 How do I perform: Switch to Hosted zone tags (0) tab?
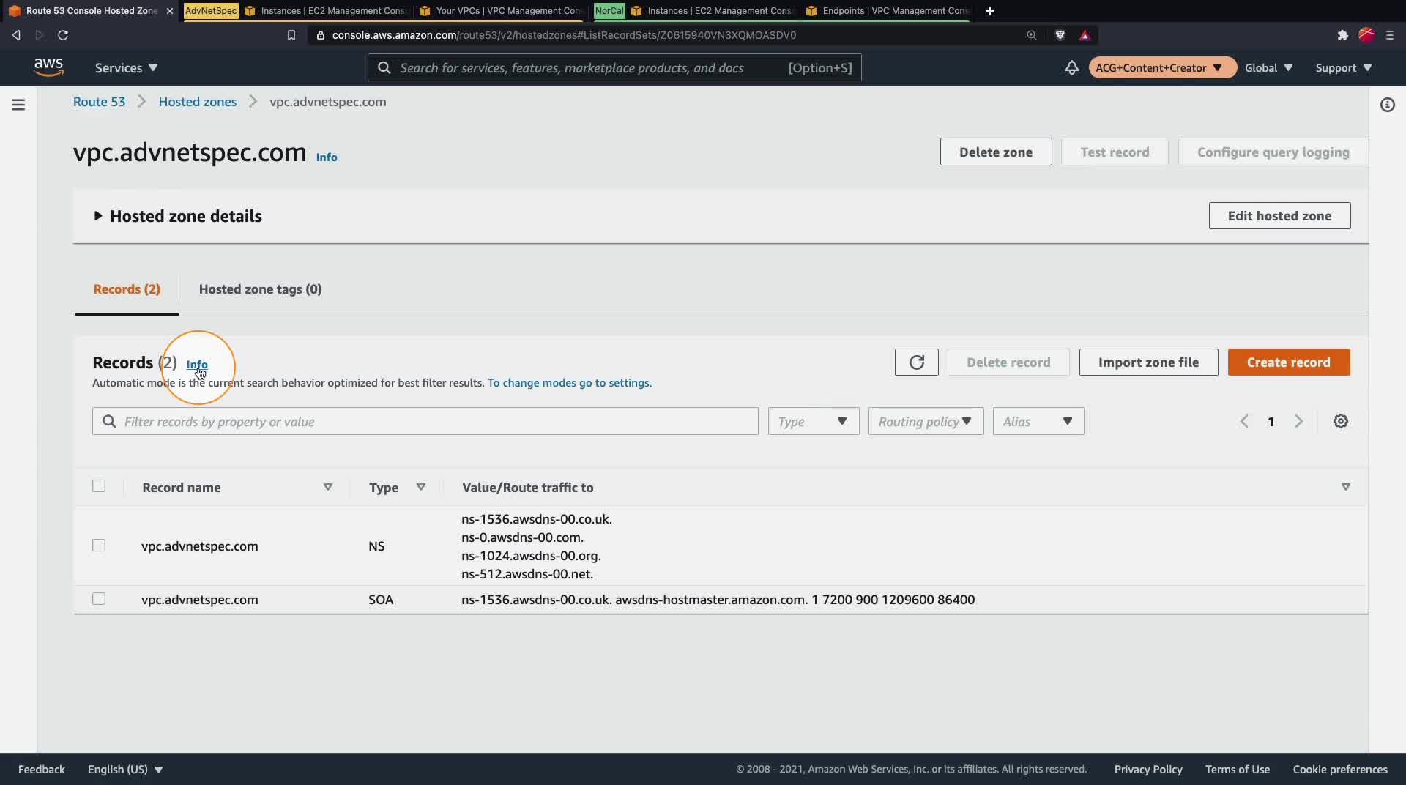260,289
